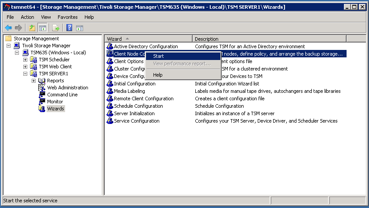
Task: Expand the TSM Web Client tree node
Action: coord(25,67)
